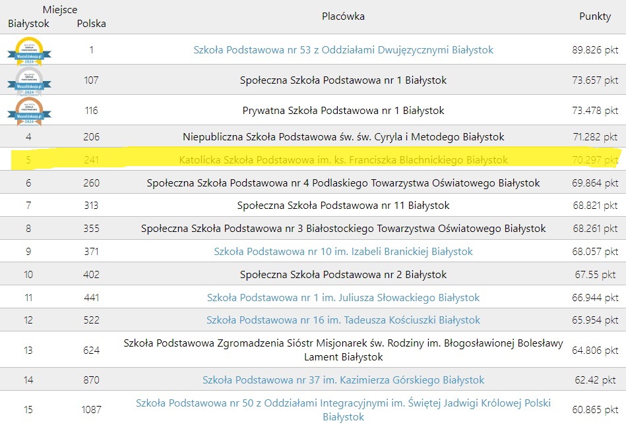The width and height of the screenshot is (626, 425).
Task: Click the 89.826 pkt score value
Action: click(x=594, y=50)
